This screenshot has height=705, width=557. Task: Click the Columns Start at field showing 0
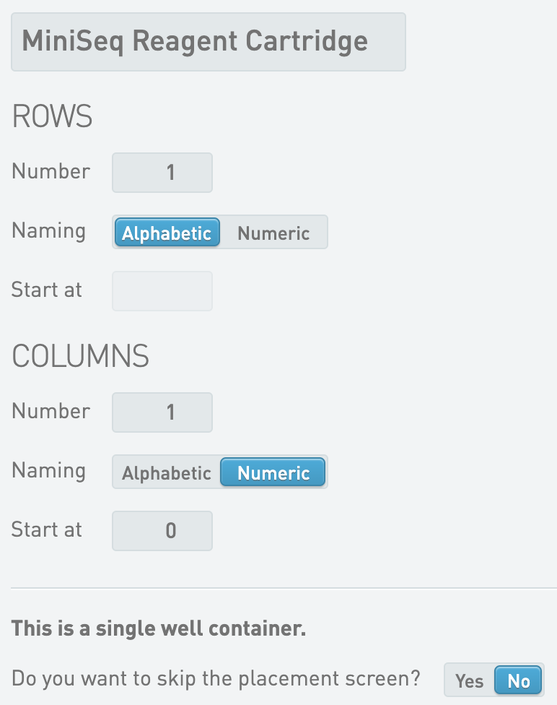pyautogui.click(x=162, y=531)
